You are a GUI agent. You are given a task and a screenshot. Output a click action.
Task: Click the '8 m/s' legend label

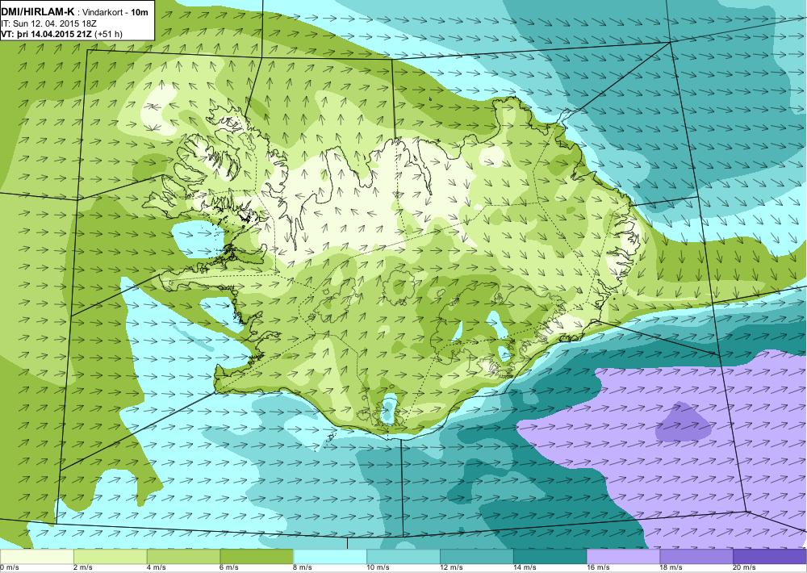coord(303,567)
